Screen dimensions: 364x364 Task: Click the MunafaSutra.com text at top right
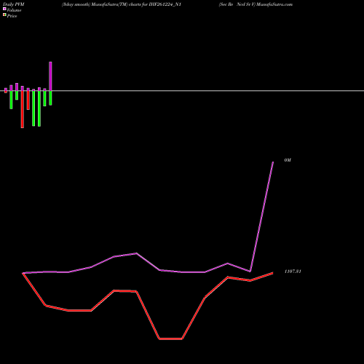[274, 4]
